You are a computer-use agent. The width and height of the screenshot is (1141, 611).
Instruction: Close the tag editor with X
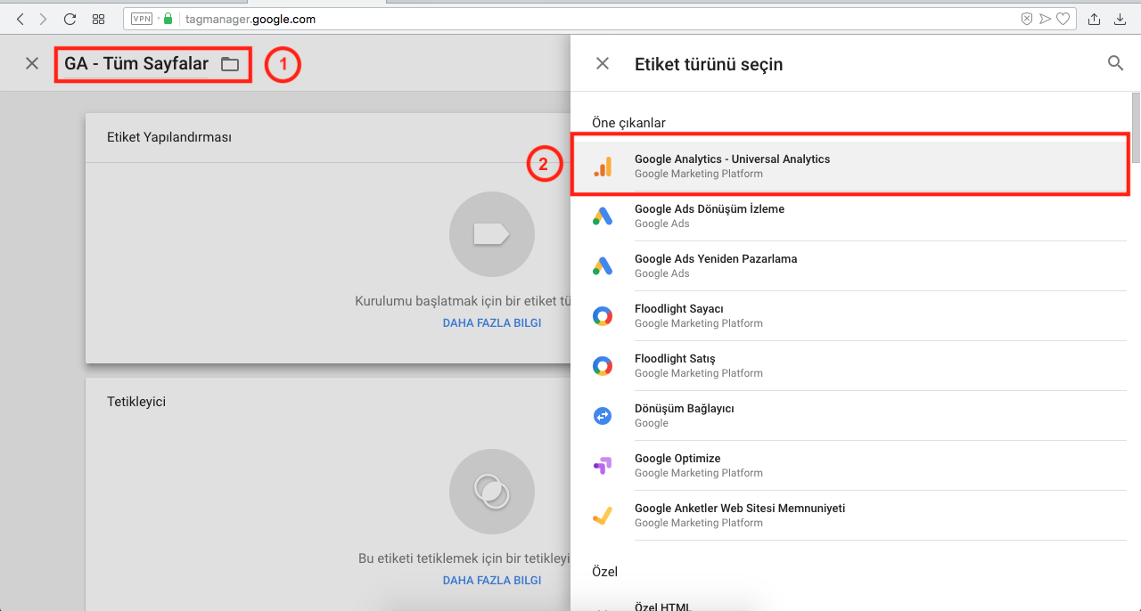(32, 63)
